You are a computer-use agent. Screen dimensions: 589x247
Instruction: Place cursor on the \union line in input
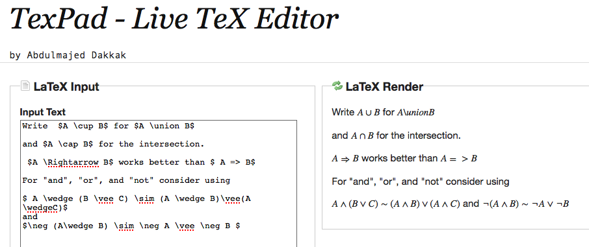click(108, 126)
